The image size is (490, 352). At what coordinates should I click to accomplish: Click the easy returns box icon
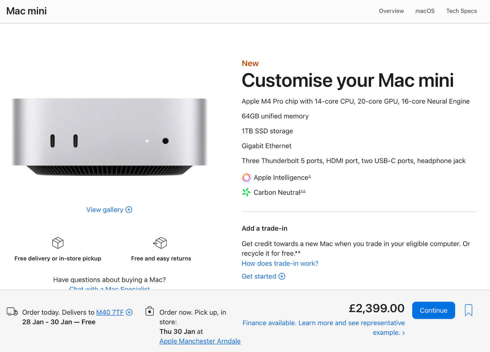[160, 243]
